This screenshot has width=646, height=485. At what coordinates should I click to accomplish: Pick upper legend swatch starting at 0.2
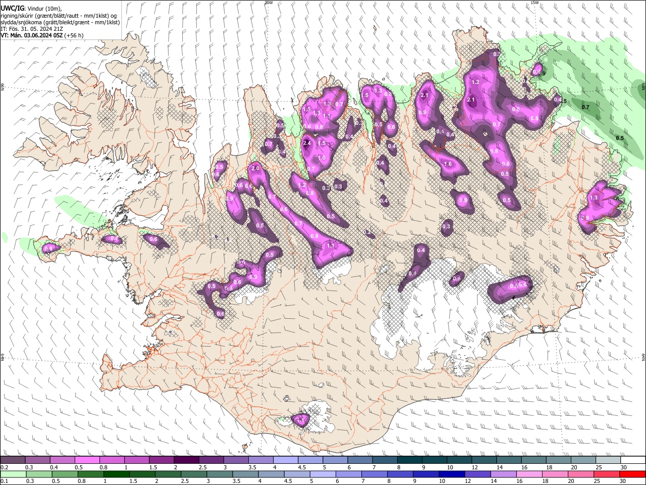tap(13, 460)
